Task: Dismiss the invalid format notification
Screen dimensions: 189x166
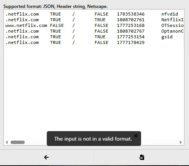Action: click(136, 136)
